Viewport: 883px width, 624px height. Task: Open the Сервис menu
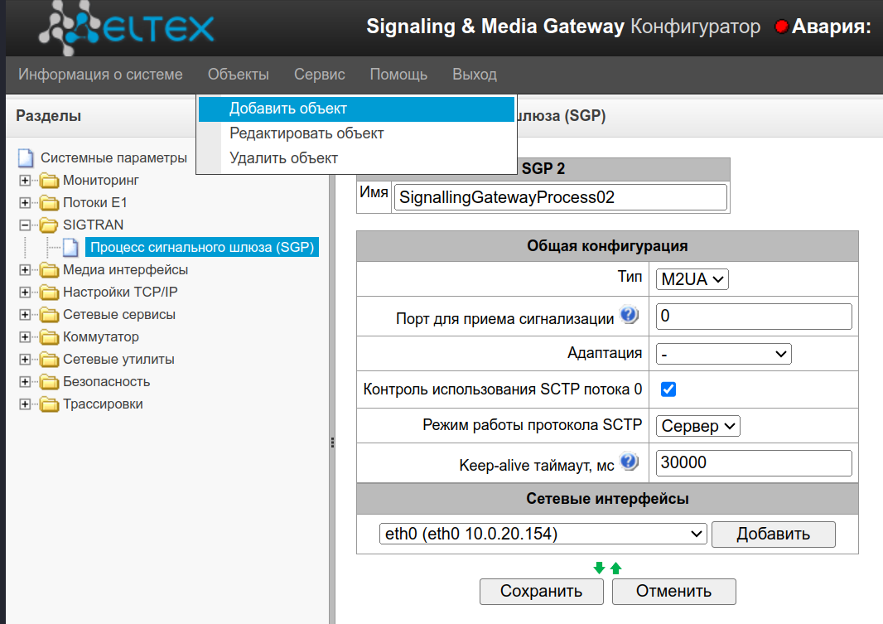319,75
